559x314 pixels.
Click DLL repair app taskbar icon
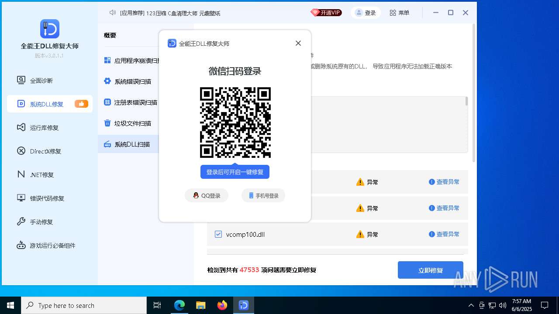click(244, 305)
